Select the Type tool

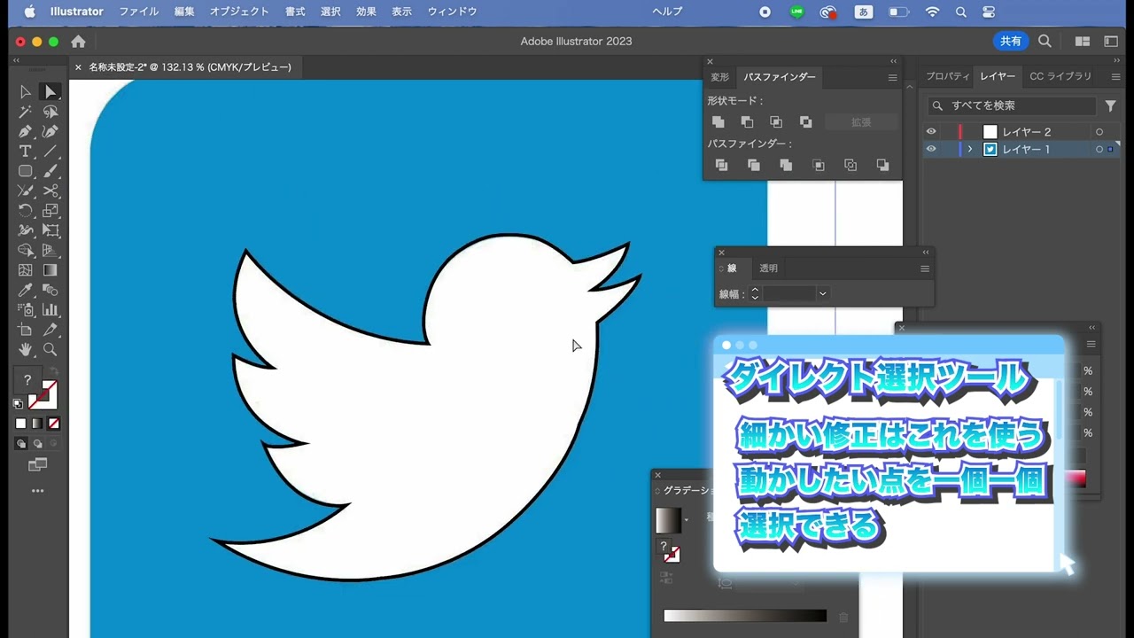coord(26,152)
